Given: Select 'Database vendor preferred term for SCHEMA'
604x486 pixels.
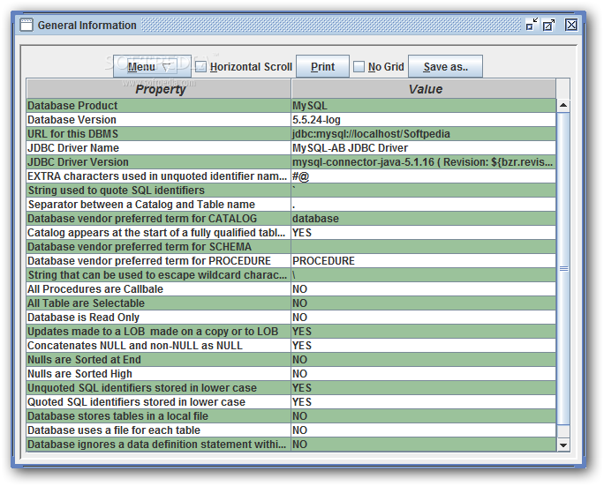Looking at the screenshot, I should click(159, 247).
